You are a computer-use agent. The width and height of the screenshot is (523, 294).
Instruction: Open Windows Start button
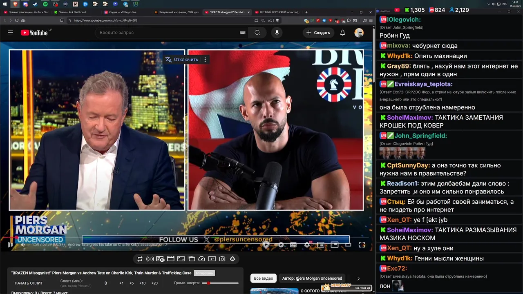click(x=5, y=4)
